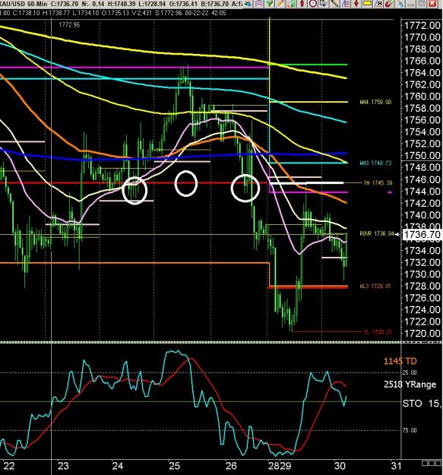Image resolution: width=443 pixels, height=475 pixels.
Task: Select the pencil drawing tool
Action: [280, 3]
